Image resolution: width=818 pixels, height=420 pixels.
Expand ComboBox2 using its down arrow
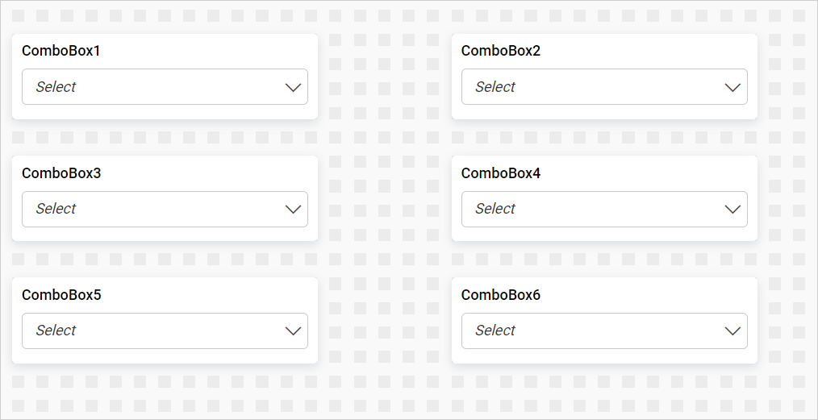coord(732,87)
